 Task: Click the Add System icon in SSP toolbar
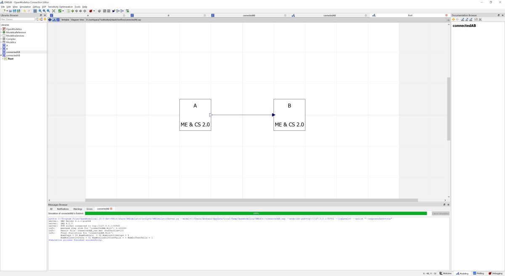[99, 11]
